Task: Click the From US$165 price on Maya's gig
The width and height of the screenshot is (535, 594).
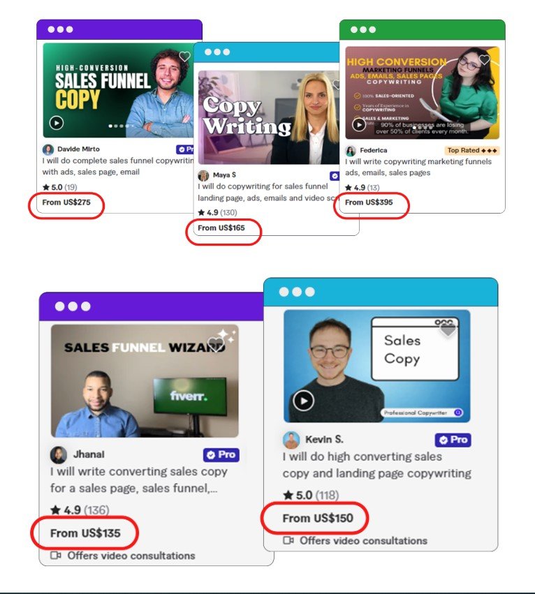Action: (x=221, y=228)
